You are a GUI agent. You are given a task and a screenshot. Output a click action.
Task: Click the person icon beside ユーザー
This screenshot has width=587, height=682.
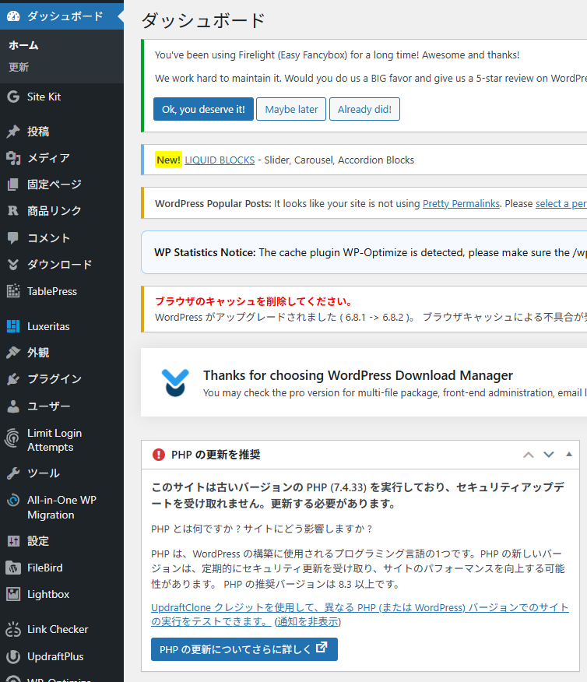[13, 406]
